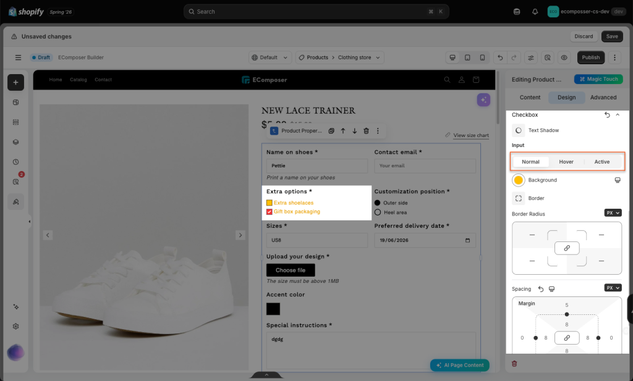Open more options next to Publish
The height and width of the screenshot is (381, 633).
click(x=615, y=57)
